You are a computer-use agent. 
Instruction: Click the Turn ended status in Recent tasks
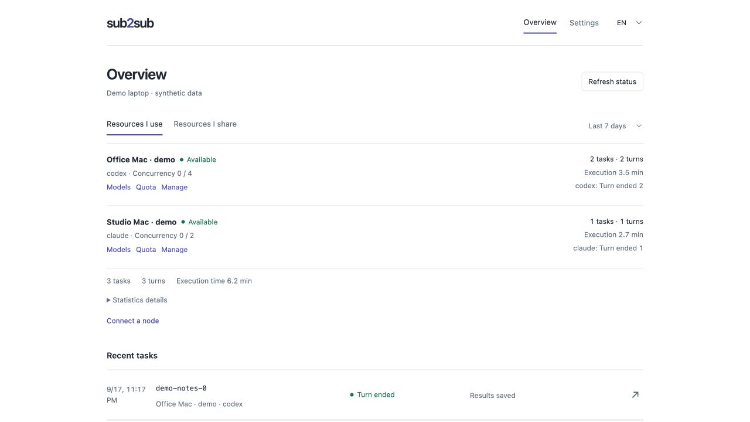373,395
